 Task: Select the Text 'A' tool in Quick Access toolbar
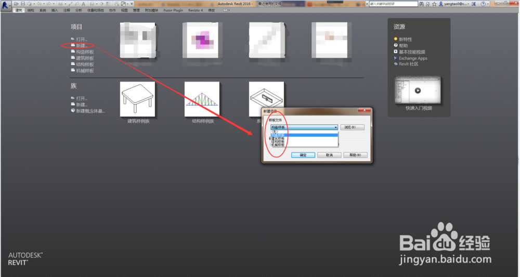[83, 4]
